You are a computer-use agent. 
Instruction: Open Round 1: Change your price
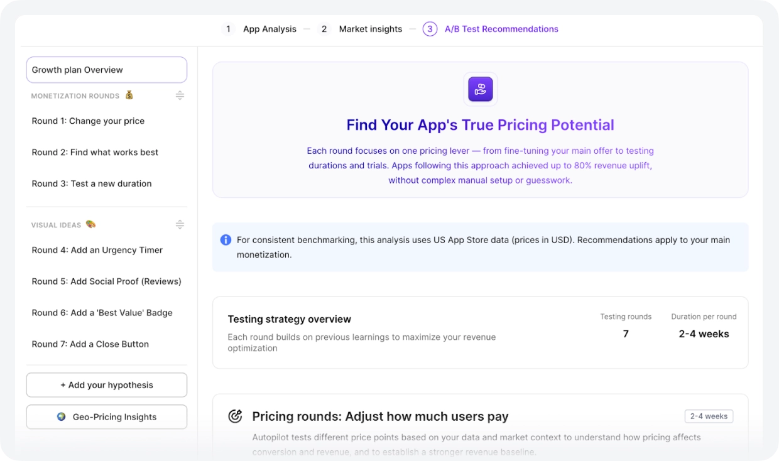click(88, 121)
